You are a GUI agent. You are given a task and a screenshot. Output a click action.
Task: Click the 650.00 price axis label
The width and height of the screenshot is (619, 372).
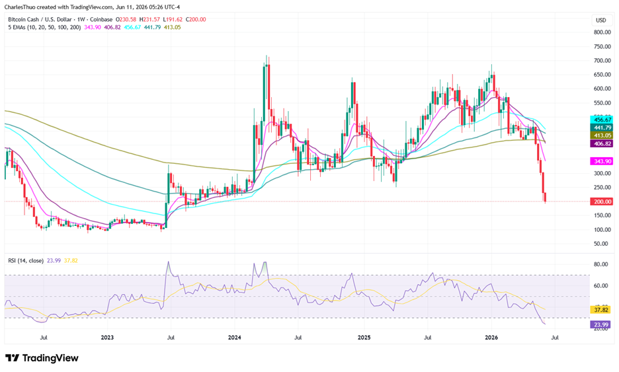tap(602, 75)
